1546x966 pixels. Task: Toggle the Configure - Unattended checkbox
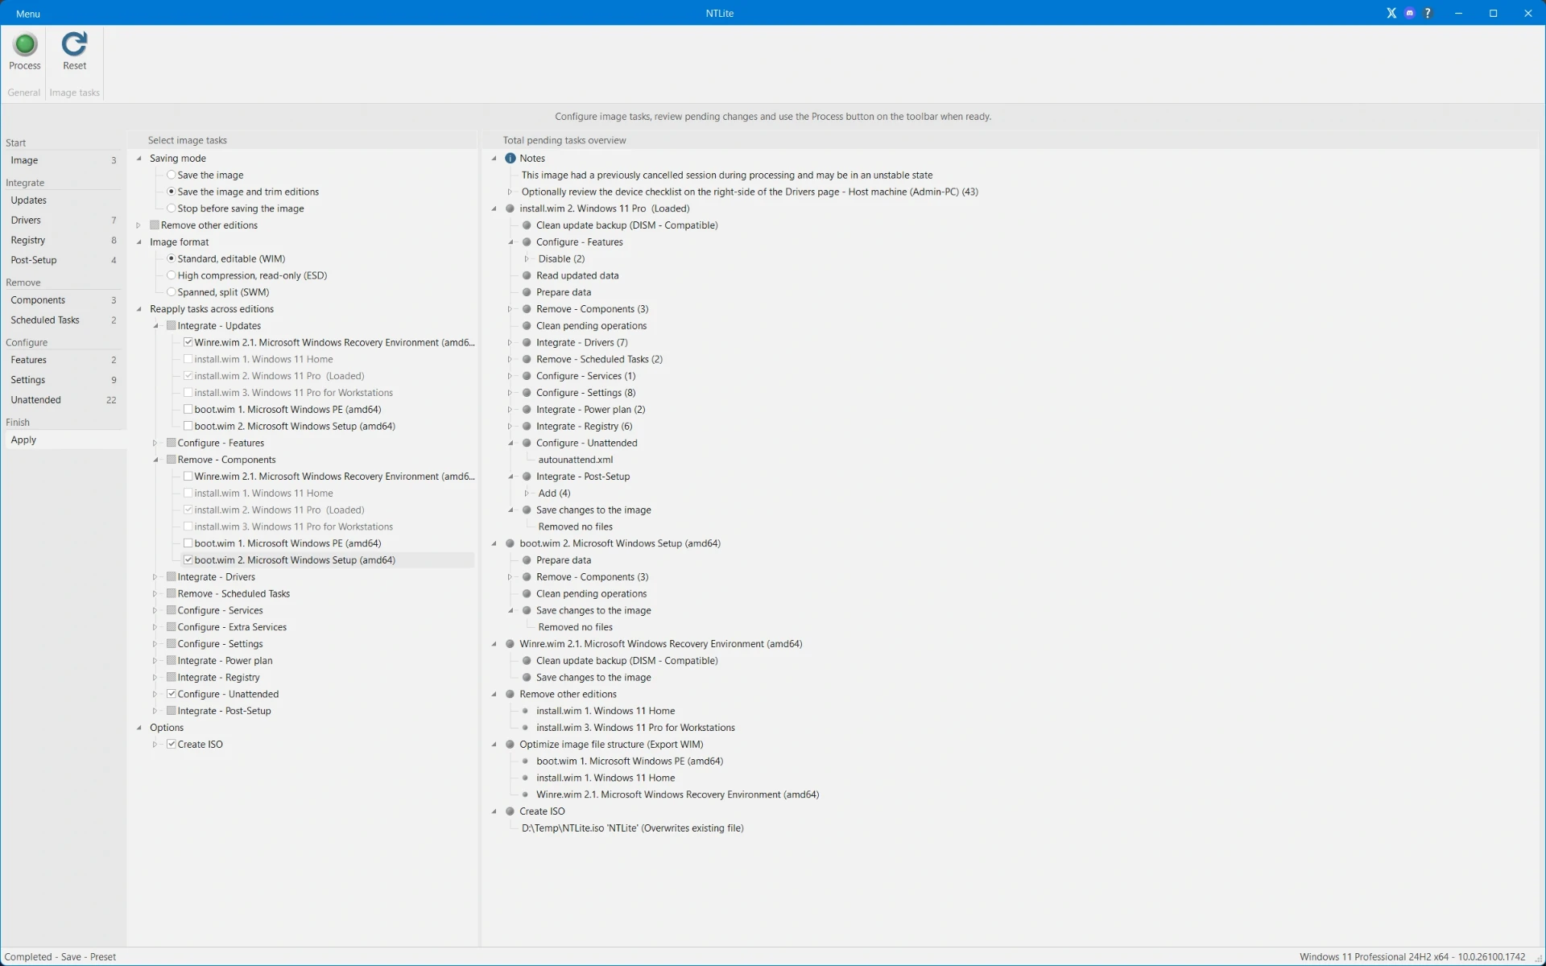click(172, 694)
